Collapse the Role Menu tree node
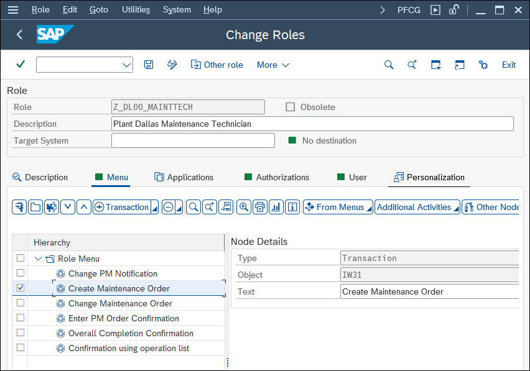 tap(38, 259)
